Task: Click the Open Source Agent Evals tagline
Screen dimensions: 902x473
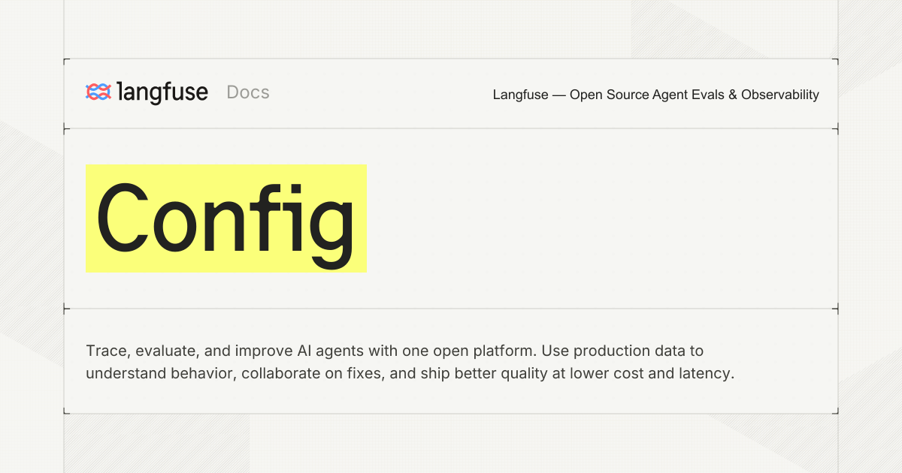Action: [x=656, y=95]
